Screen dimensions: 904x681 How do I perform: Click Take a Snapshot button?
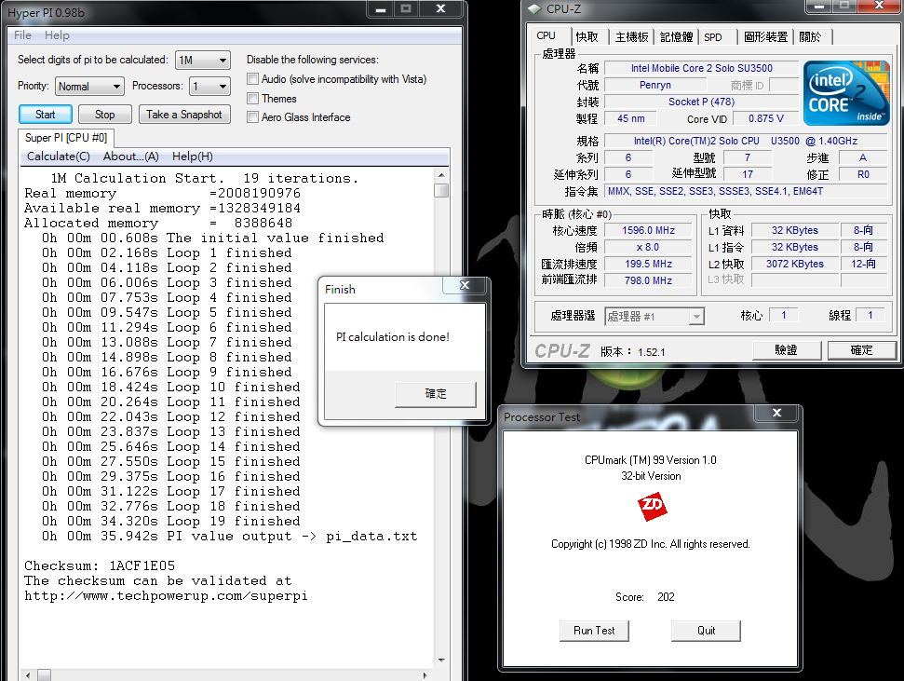(x=184, y=115)
